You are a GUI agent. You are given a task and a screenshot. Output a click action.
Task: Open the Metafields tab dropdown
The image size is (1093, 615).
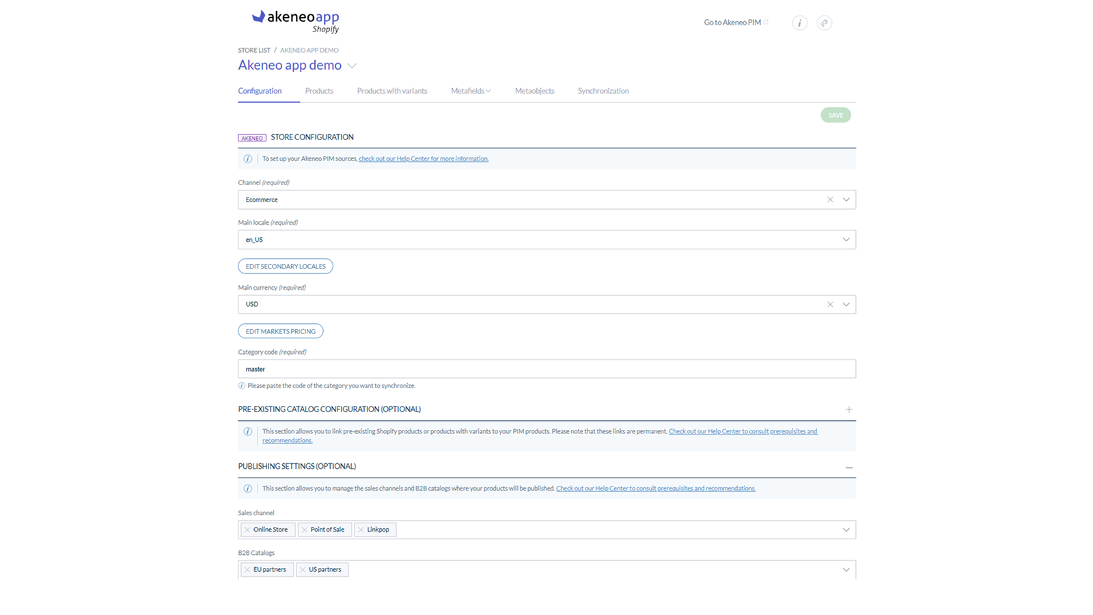[x=471, y=91]
